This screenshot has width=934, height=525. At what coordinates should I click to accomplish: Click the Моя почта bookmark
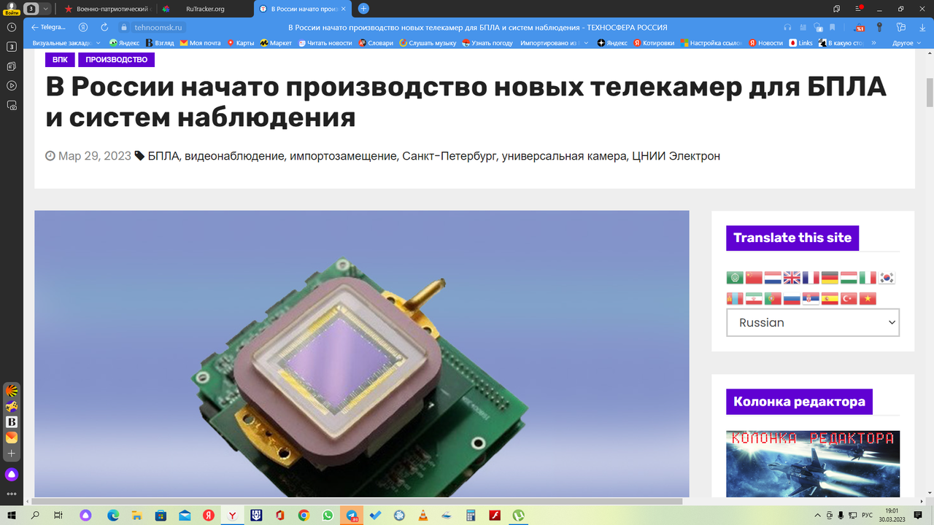pyautogui.click(x=201, y=43)
